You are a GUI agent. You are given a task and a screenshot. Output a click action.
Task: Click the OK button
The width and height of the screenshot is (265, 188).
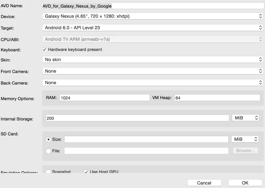coord(245,183)
